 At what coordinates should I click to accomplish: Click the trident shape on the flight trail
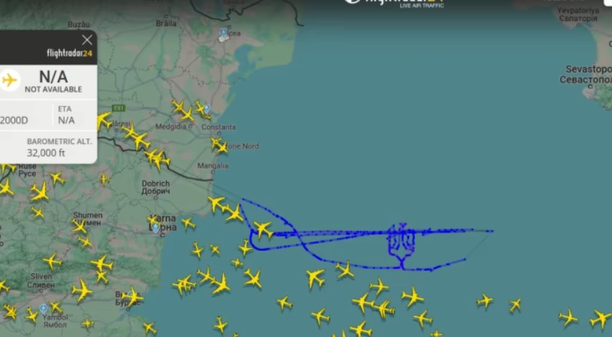coord(401,245)
